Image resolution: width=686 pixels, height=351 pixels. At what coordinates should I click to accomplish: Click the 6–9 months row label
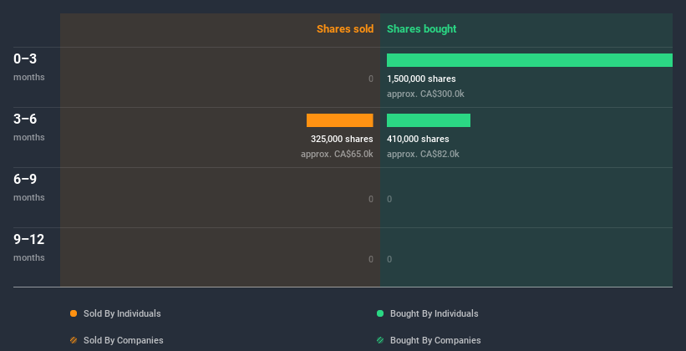tap(29, 187)
